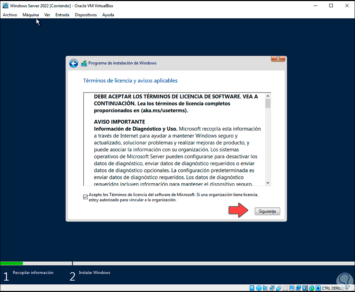
Task: Click the Siguiente button
Action: point(267,211)
